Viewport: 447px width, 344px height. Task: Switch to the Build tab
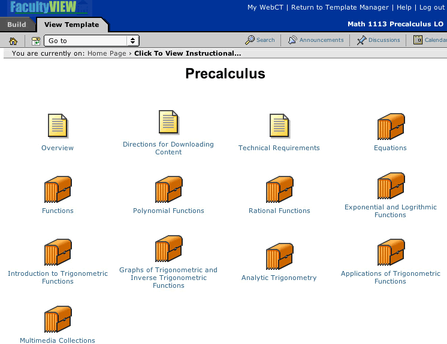click(17, 25)
